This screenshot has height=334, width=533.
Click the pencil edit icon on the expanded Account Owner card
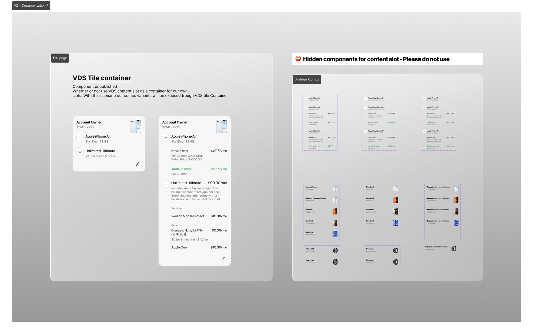(x=223, y=258)
